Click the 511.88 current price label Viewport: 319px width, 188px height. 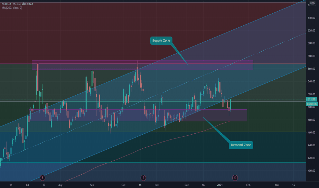(x=311, y=99)
